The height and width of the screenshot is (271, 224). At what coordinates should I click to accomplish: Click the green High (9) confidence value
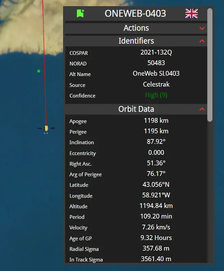tap(156, 95)
